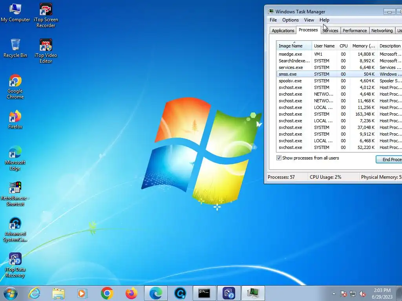Show hidden tray icons arrow
Image resolution: width=402 pixels, height=301 pixels.
pos(334,294)
